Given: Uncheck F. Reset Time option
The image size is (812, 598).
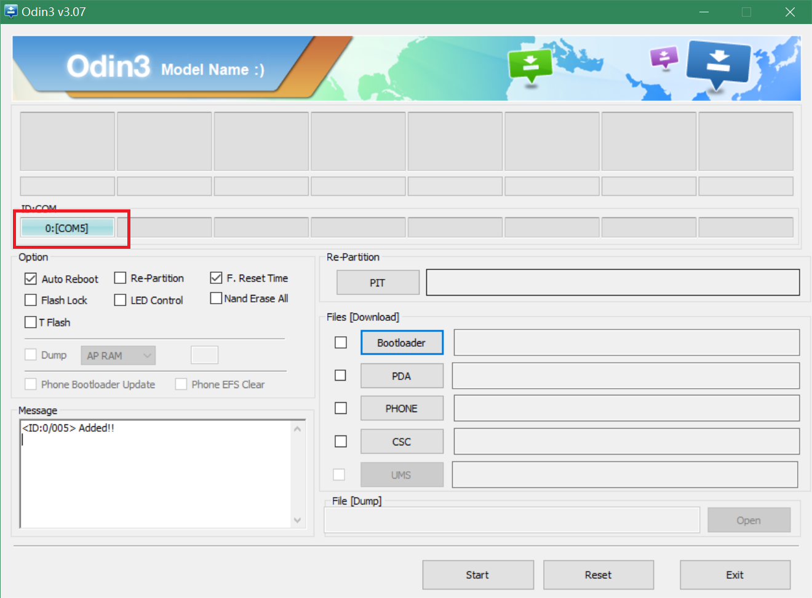Looking at the screenshot, I should [x=216, y=278].
